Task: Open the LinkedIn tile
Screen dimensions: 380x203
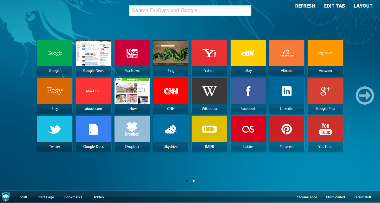Action: (287, 91)
